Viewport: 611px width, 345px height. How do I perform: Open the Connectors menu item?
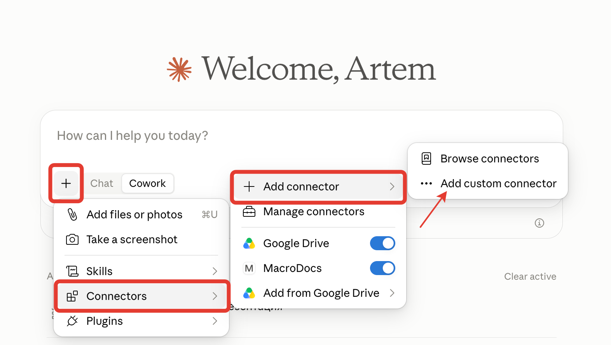point(141,296)
